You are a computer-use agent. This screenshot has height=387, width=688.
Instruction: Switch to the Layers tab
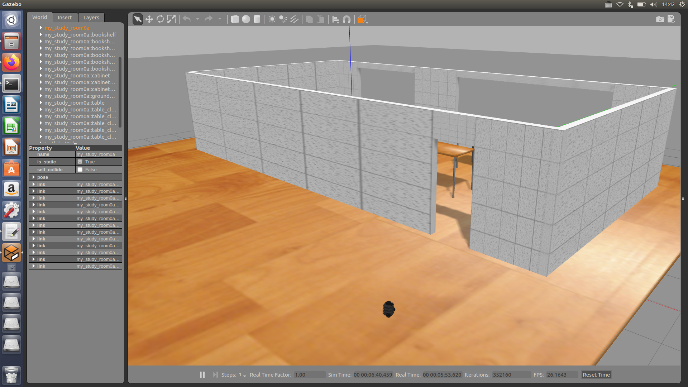pyautogui.click(x=91, y=18)
